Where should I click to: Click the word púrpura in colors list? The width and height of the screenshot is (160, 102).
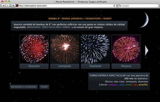[113, 85]
